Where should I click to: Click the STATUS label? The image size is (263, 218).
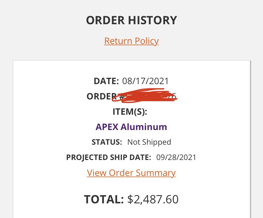click(x=107, y=142)
